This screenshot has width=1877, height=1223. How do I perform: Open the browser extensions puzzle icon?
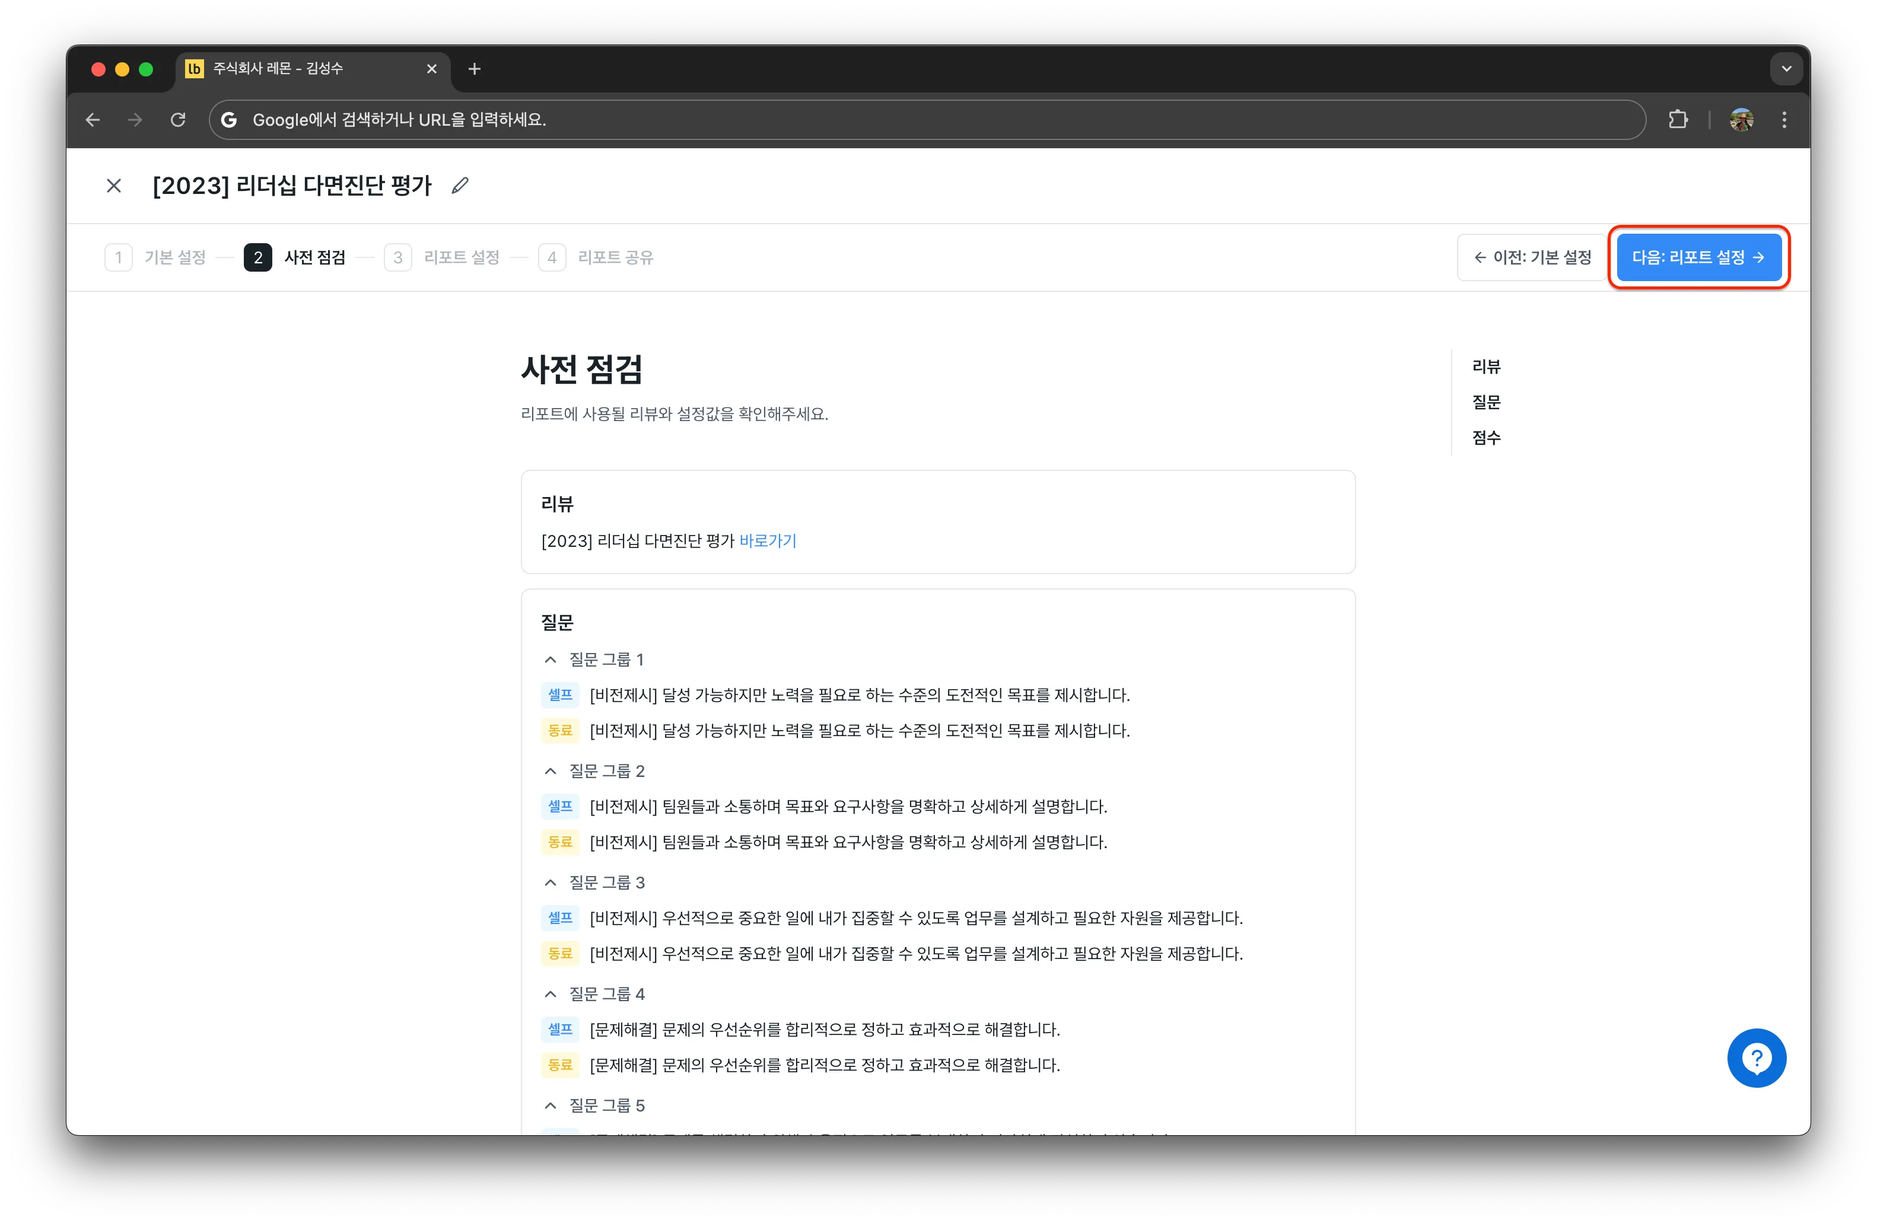pyautogui.click(x=1678, y=120)
